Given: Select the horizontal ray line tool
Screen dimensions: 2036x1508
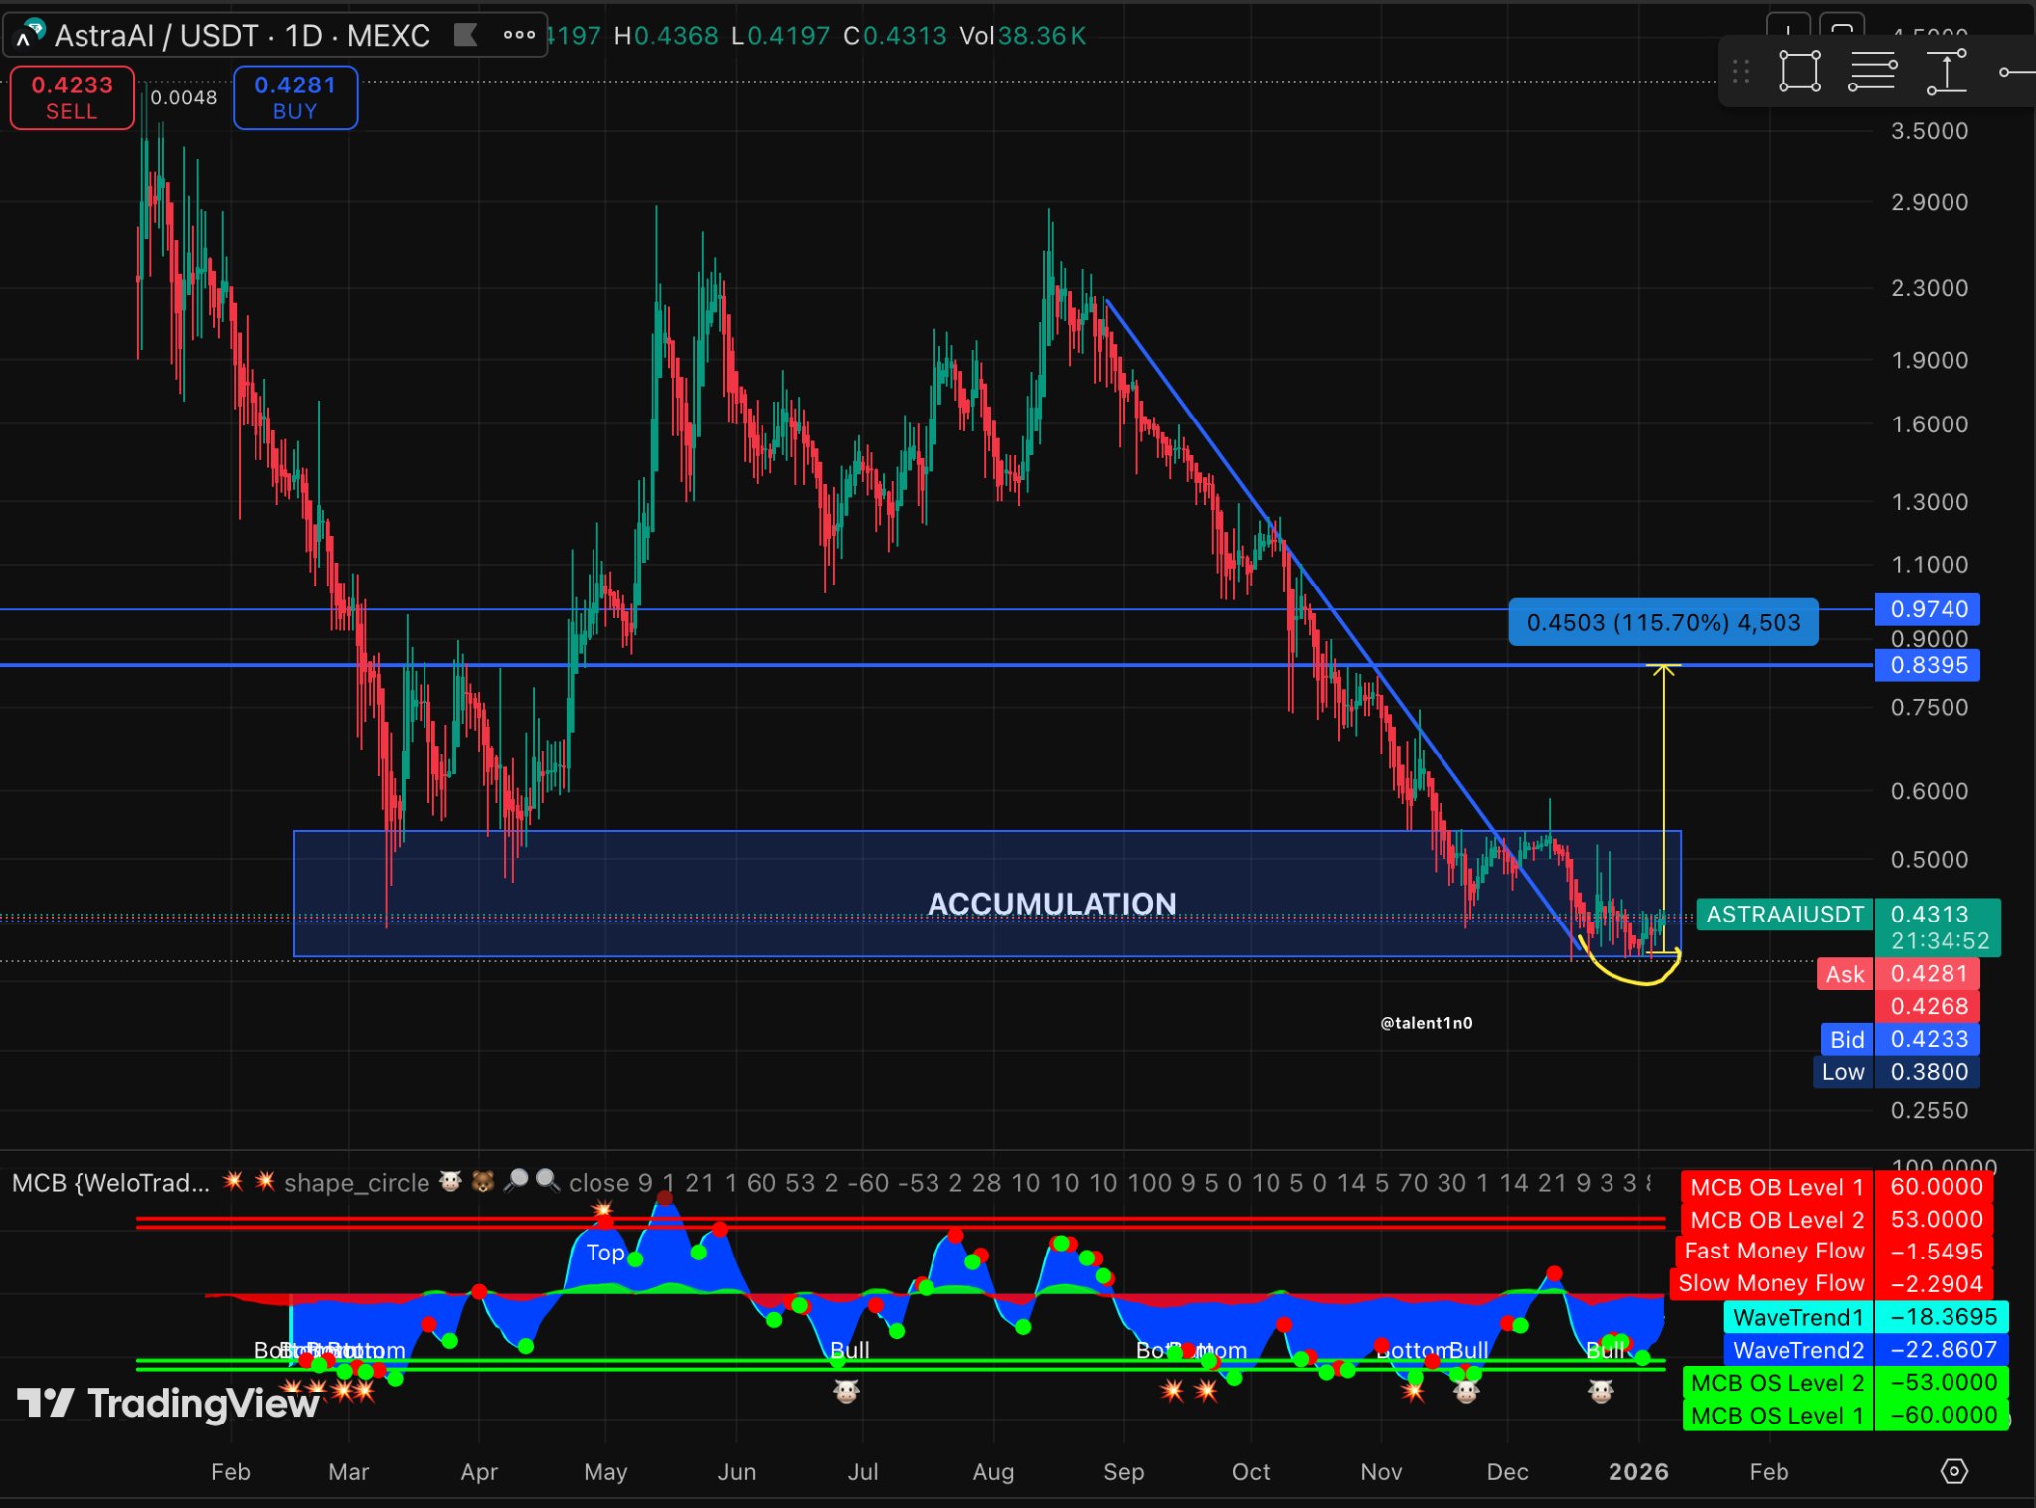Looking at the screenshot, I should coord(2017,72).
